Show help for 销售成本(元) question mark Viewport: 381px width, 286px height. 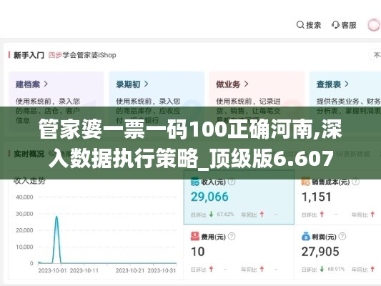pyautogui.click(x=355, y=182)
